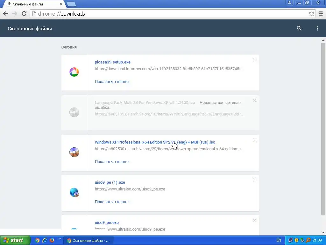
Task: Open the picasa39-setup.exe file link
Action: [x=112, y=62]
